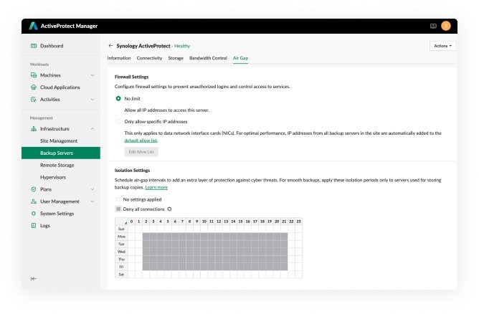Image resolution: width=479 pixels, height=314 pixels.
Task: Expand the User Management chevron
Action: (x=93, y=201)
